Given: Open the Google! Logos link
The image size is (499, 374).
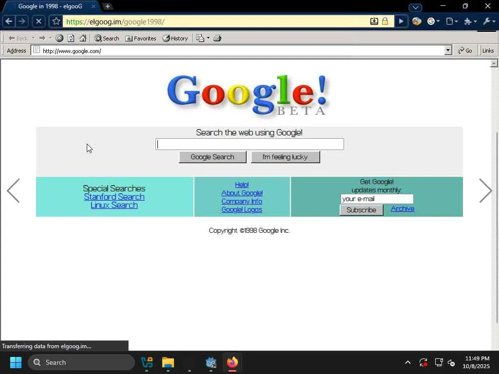Looking at the screenshot, I should pos(242,209).
